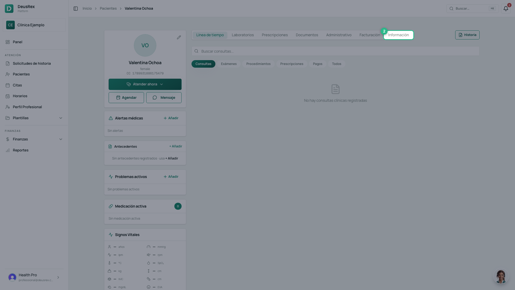The width and height of the screenshot is (515, 290).
Task: Expand the Plantillas menu
Action: (x=34, y=118)
